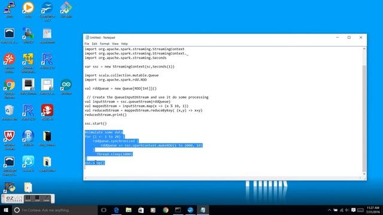Click the ezvid recorder pause button
The height and width of the screenshot is (215, 383).
point(28,199)
